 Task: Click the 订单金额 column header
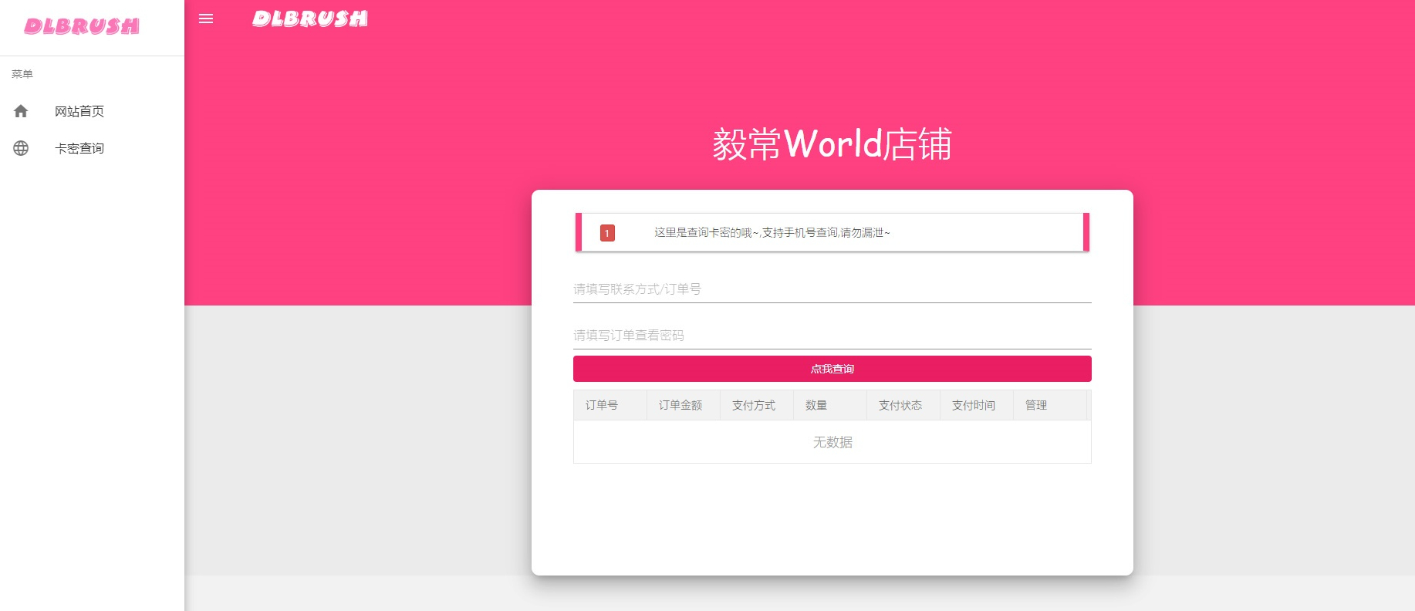[684, 405]
